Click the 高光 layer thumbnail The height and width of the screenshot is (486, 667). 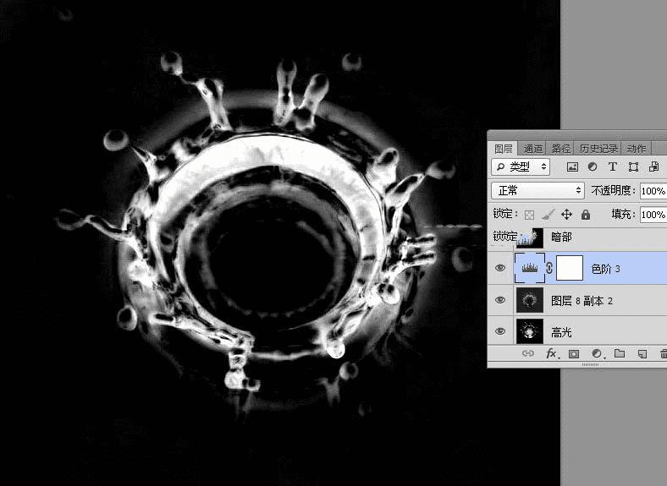[x=530, y=331]
